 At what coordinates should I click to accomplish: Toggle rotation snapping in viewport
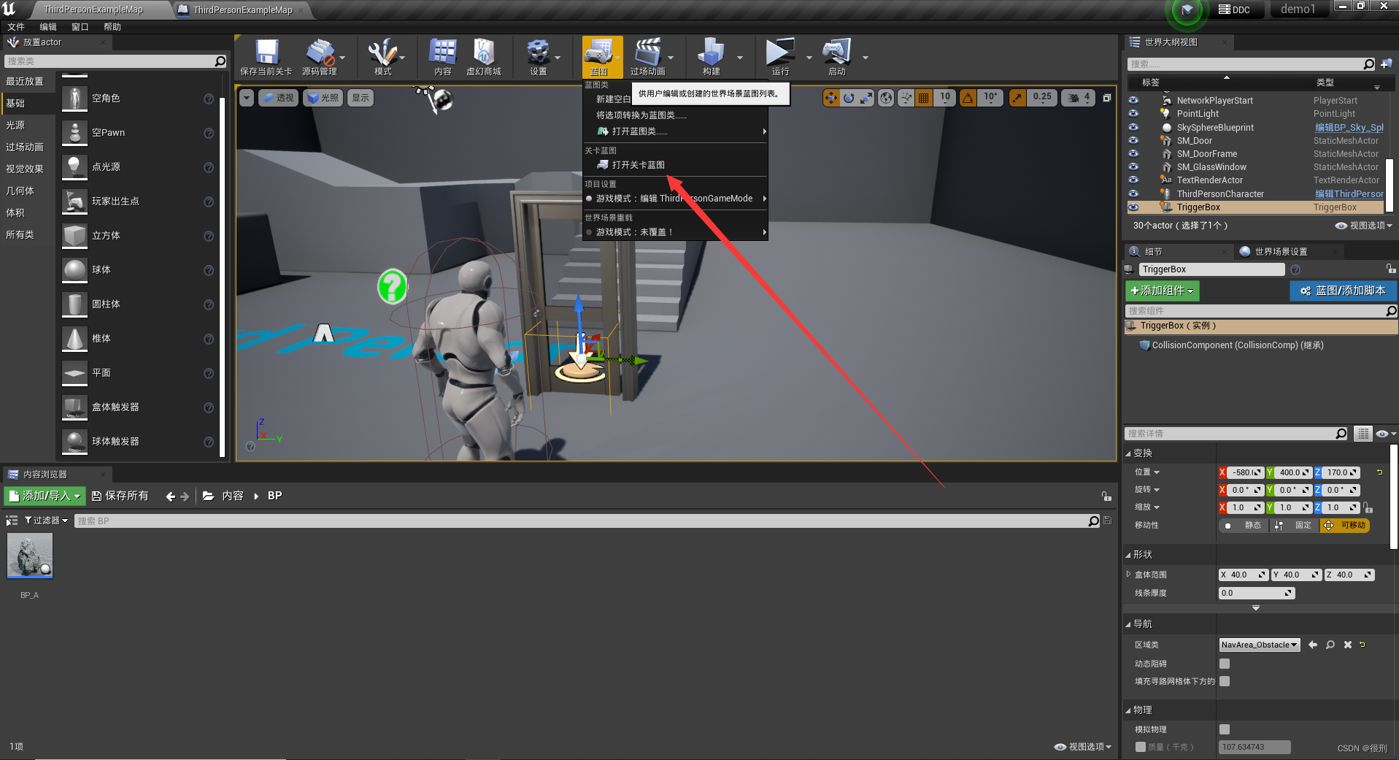click(968, 98)
